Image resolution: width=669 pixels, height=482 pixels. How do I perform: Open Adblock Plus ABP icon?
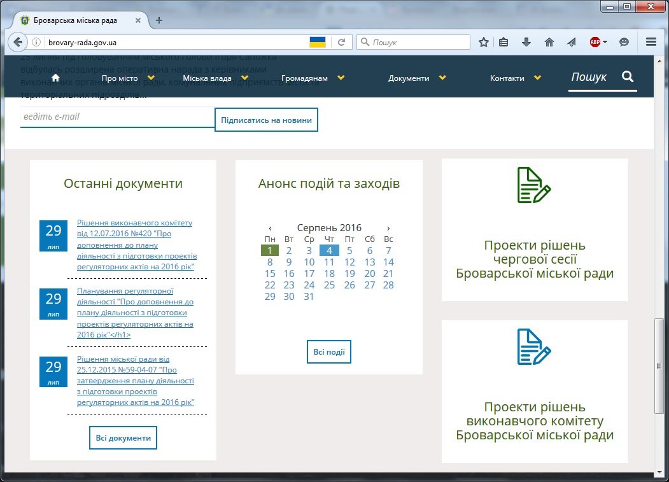click(x=595, y=42)
